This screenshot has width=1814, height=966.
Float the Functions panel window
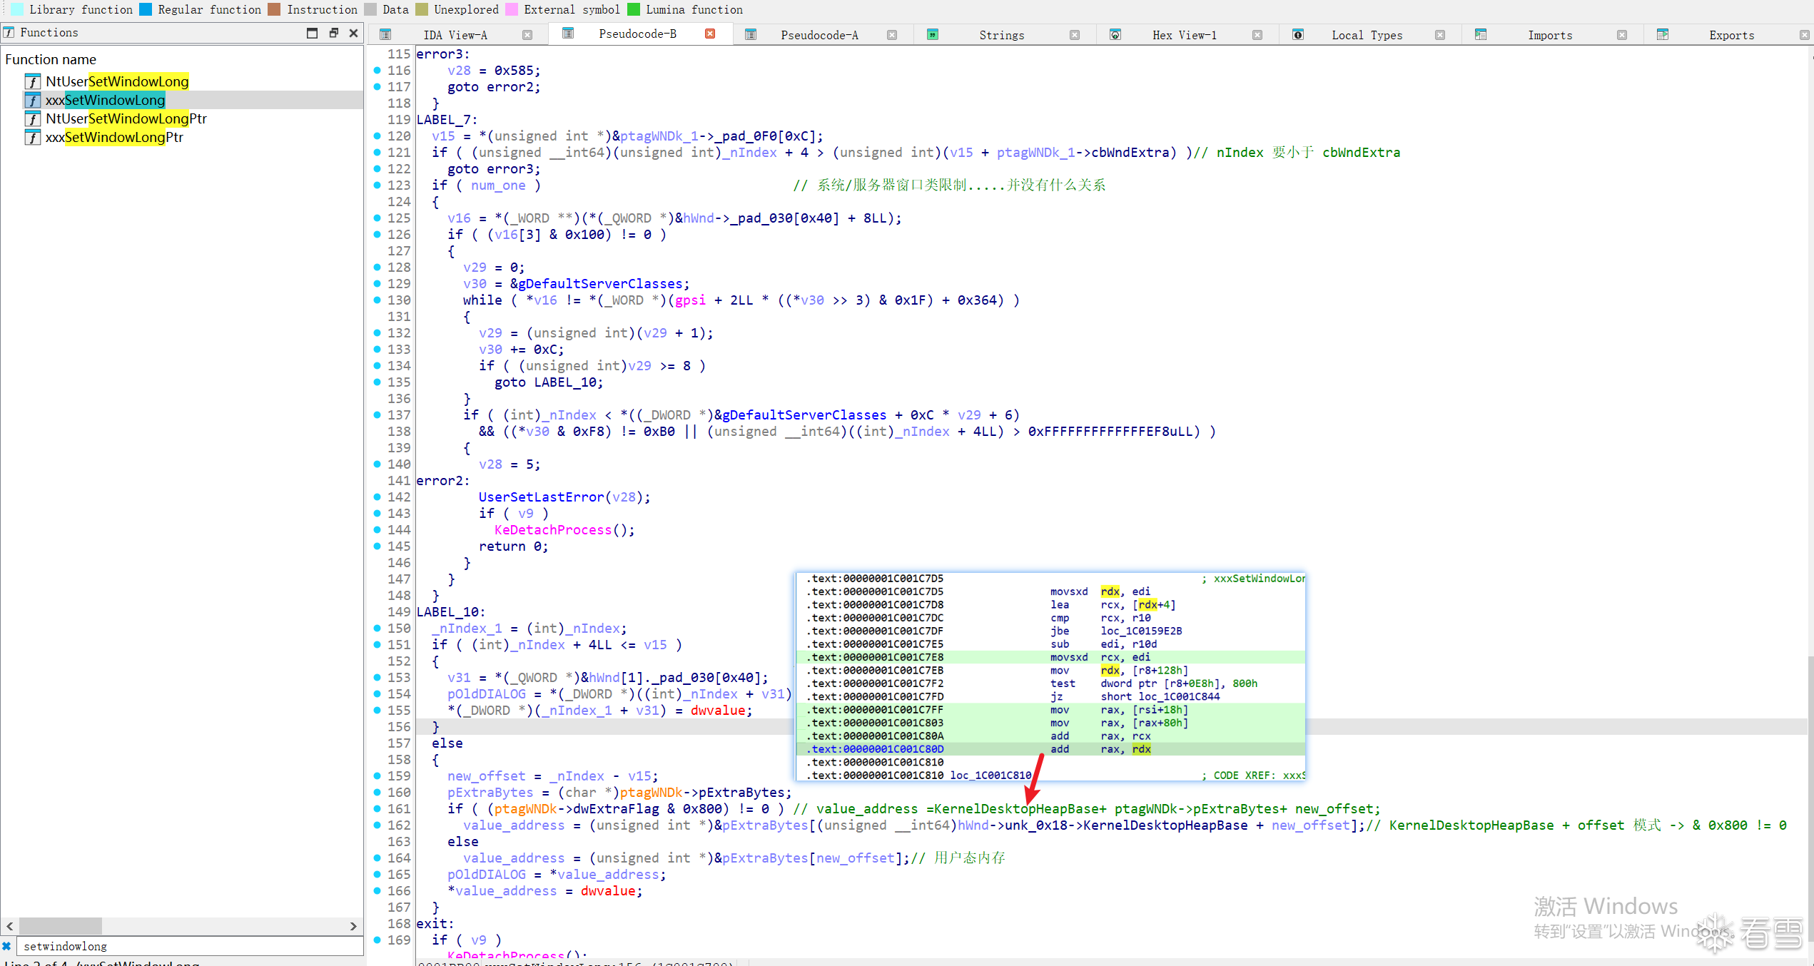point(333,33)
